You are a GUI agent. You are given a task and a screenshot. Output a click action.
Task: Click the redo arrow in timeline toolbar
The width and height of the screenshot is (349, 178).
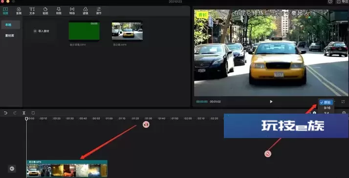[x=15, y=113]
